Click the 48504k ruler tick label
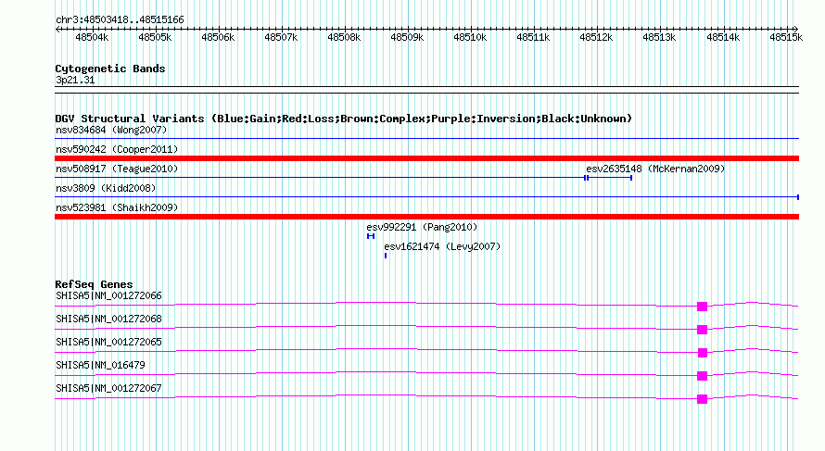 (92, 37)
